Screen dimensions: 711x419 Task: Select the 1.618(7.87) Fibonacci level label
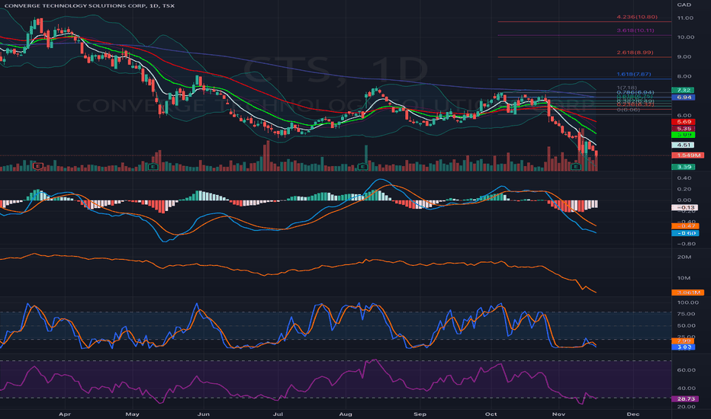pyautogui.click(x=634, y=75)
